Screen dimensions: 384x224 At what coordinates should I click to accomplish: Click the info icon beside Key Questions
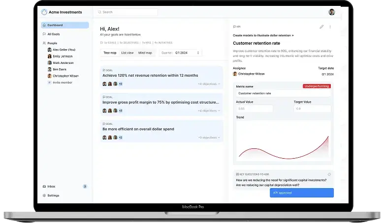coord(329,174)
